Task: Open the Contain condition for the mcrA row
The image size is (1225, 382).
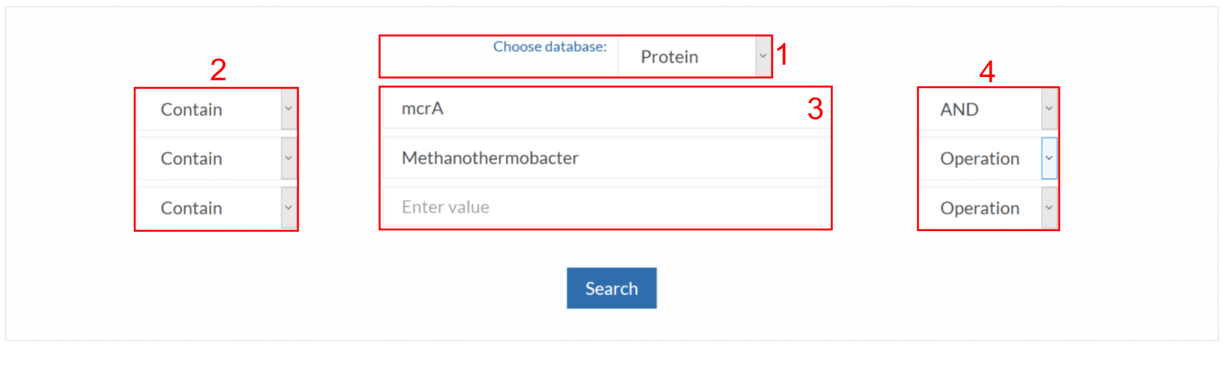Action: 209,109
